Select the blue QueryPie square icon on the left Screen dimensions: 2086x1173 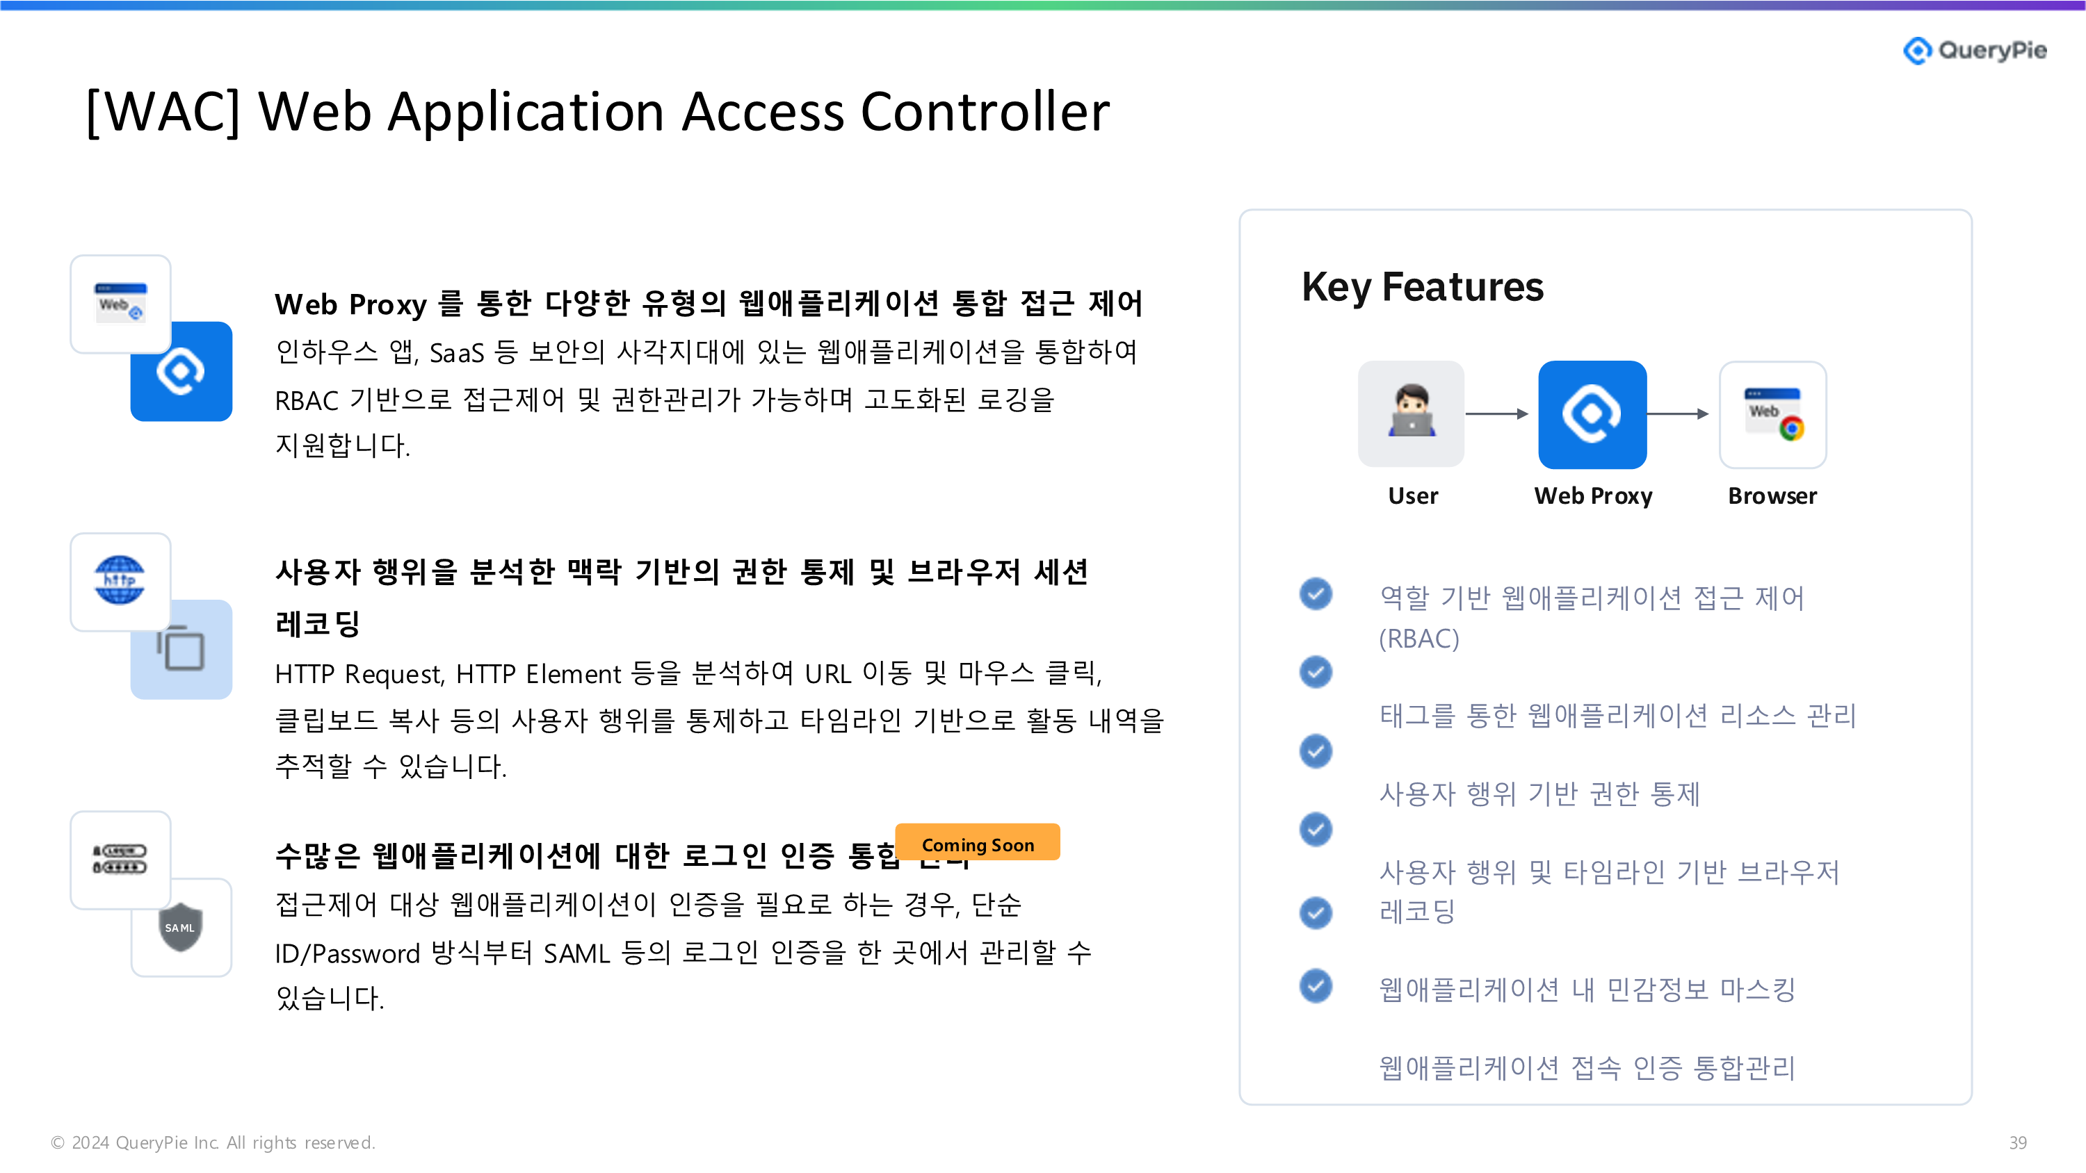coord(181,372)
